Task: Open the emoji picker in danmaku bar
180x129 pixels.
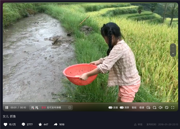Action: 70,108
